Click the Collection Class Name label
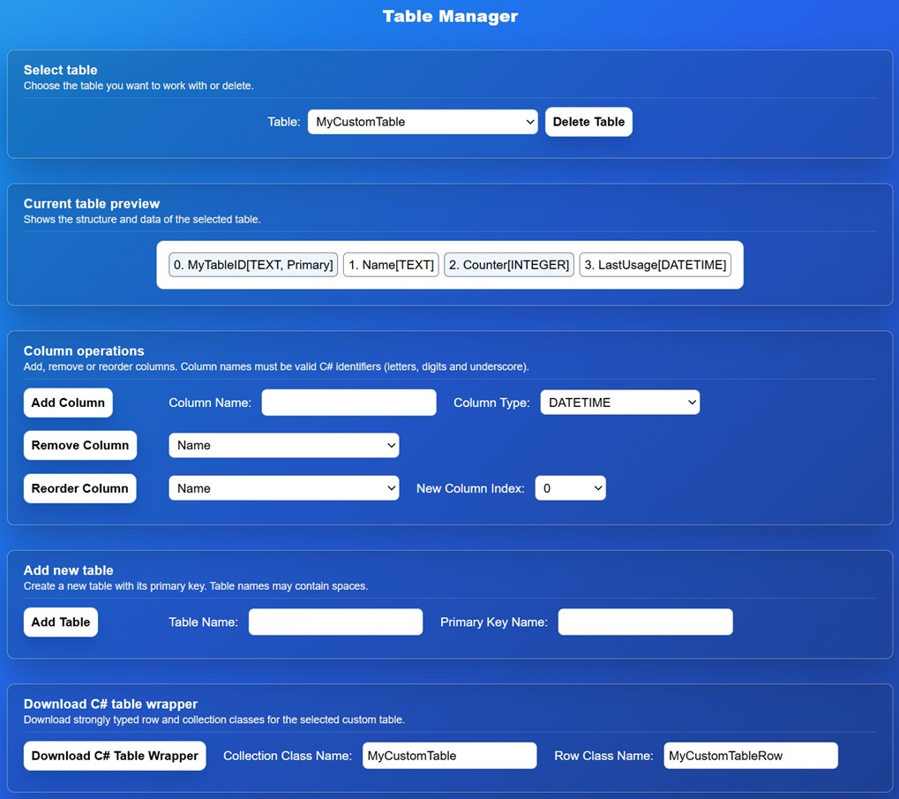This screenshot has width=899, height=799. tap(288, 756)
